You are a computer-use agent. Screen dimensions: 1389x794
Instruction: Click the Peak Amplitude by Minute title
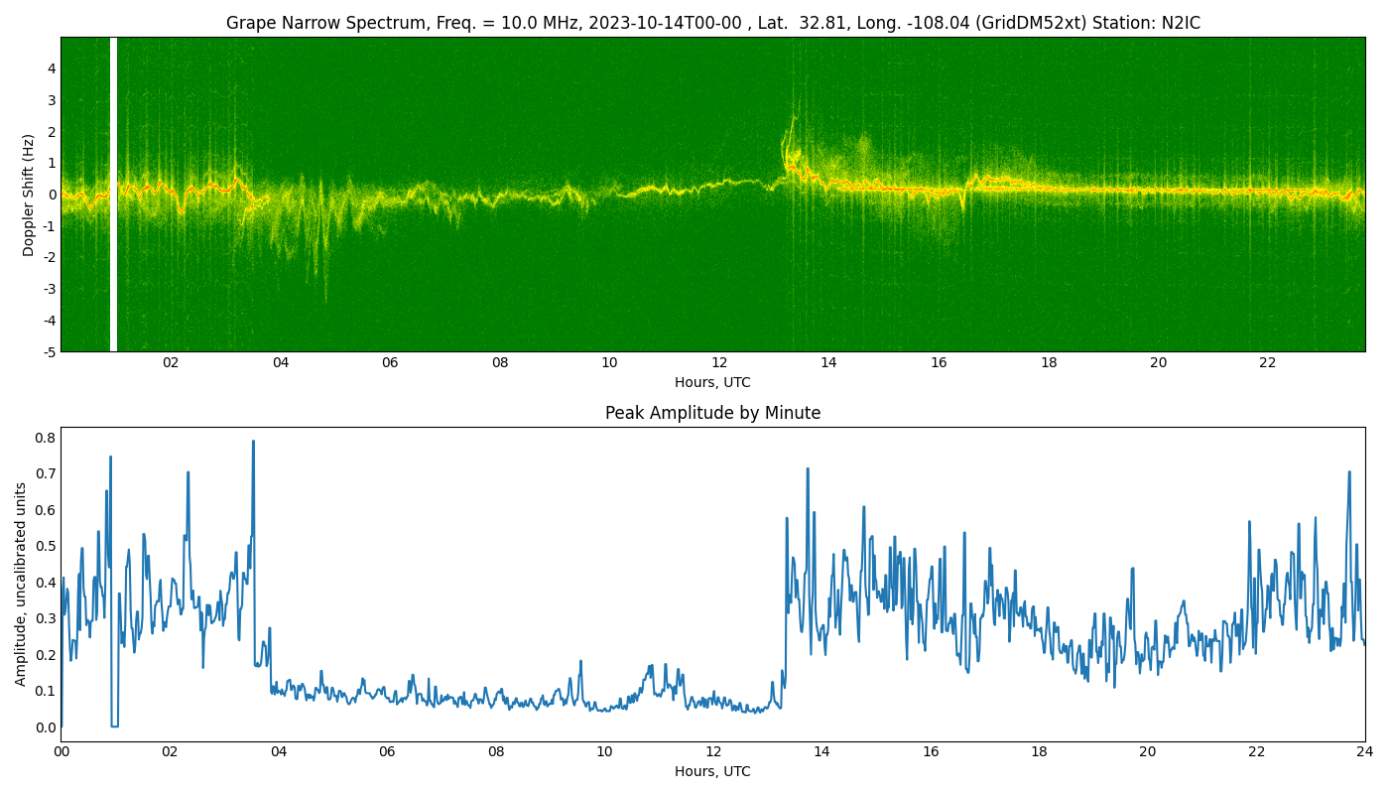(x=712, y=413)
